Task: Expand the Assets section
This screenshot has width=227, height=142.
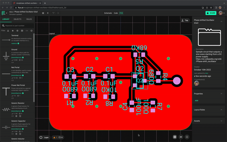Action: point(221,121)
